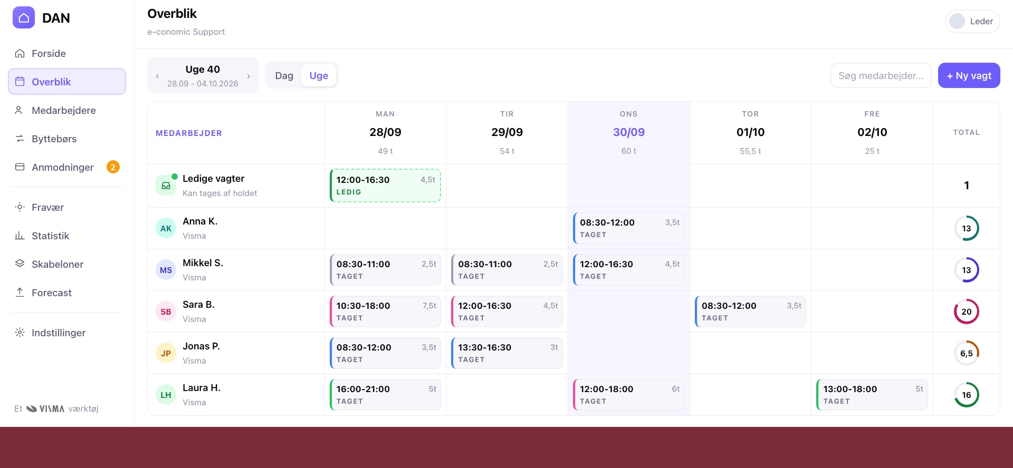Viewport: 1013px width, 468px height.
Task: Click the + Ny vagt button
Action: tap(969, 75)
